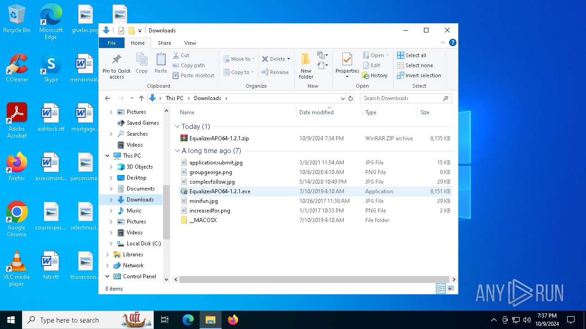Navigate back with the Back arrow
The width and height of the screenshot is (586, 329).
click(x=108, y=98)
